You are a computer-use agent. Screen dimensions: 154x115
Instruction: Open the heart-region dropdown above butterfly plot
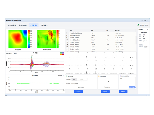[x=15, y=54]
